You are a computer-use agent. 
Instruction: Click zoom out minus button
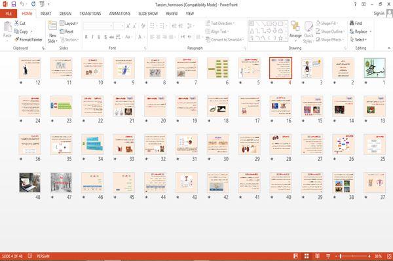[337, 256]
